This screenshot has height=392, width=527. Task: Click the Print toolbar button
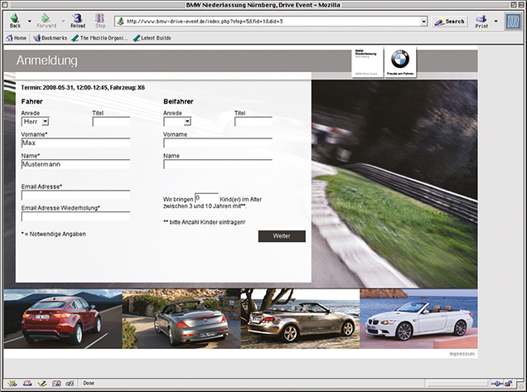point(481,20)
